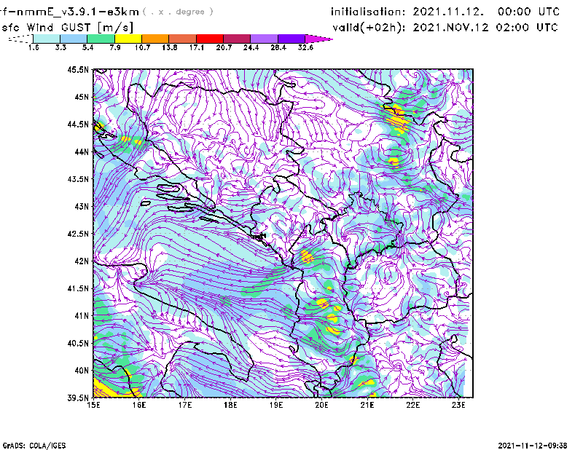Click the 'GrADS: COLA/IGES' credit text
The height and width of the screenshot is (450, 583).
coord(34,446)
